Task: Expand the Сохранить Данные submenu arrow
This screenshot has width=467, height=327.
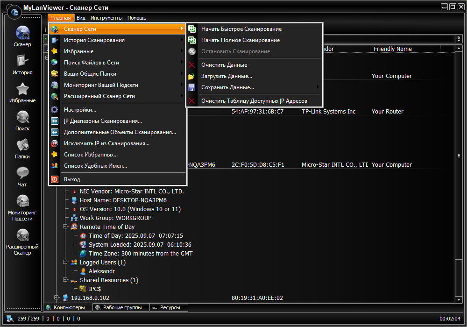Action: click(318, 87)
